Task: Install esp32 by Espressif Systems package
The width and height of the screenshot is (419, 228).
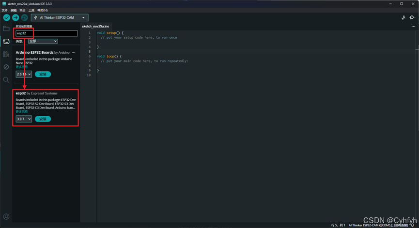Action: pos(43,119)
